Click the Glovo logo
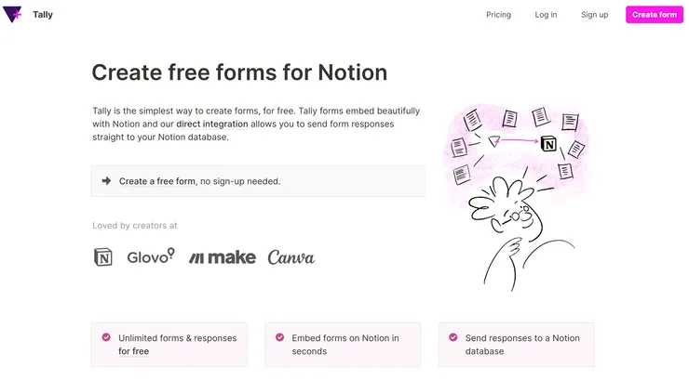Screen dimensions: 689x380 (150, 256)
